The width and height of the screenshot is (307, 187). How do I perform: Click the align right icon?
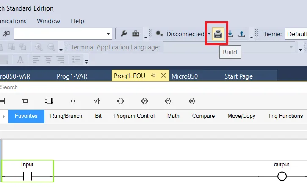tap(60, 60)
